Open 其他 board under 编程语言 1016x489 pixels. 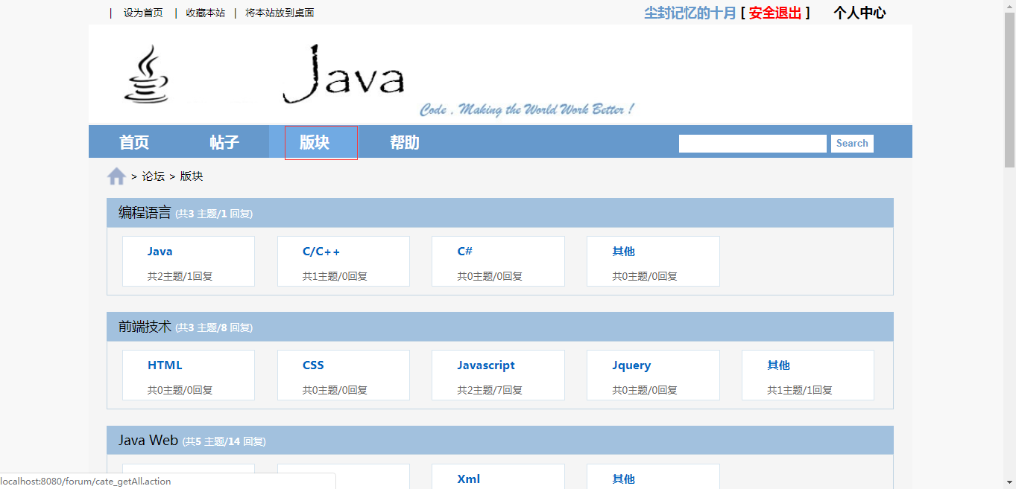tap(624, 252)
